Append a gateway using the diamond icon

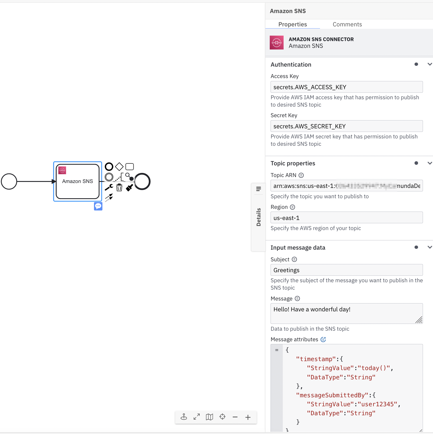click(x=119, y=166)
